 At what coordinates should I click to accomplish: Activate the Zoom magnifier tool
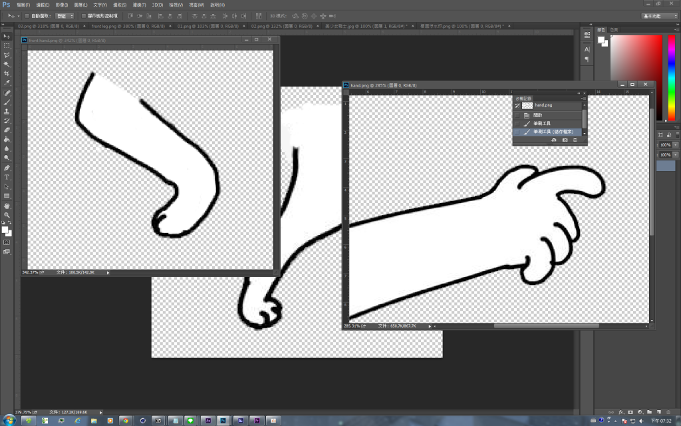point(7,215)
